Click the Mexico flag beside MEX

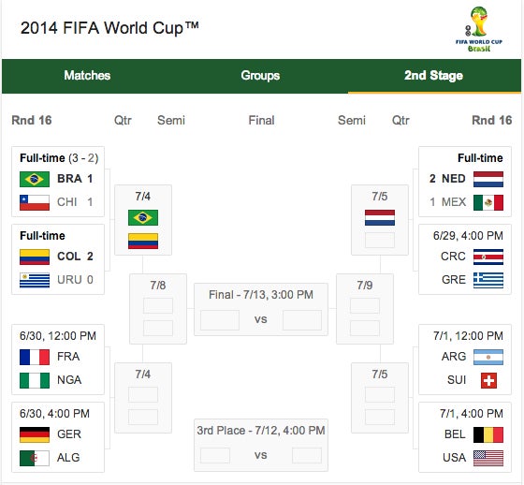(488, 202)
